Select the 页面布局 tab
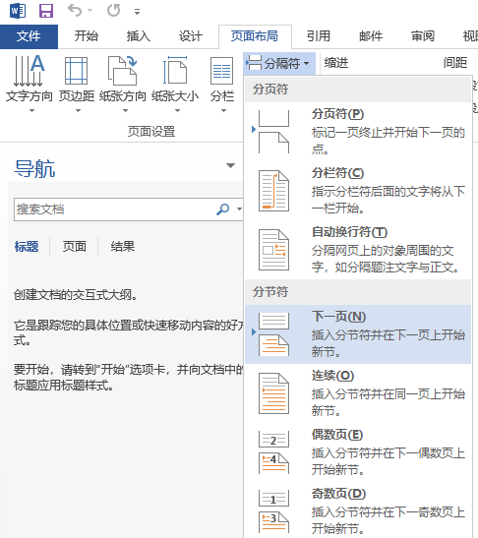This screenshot has width=478, height=538. [255, 36]
